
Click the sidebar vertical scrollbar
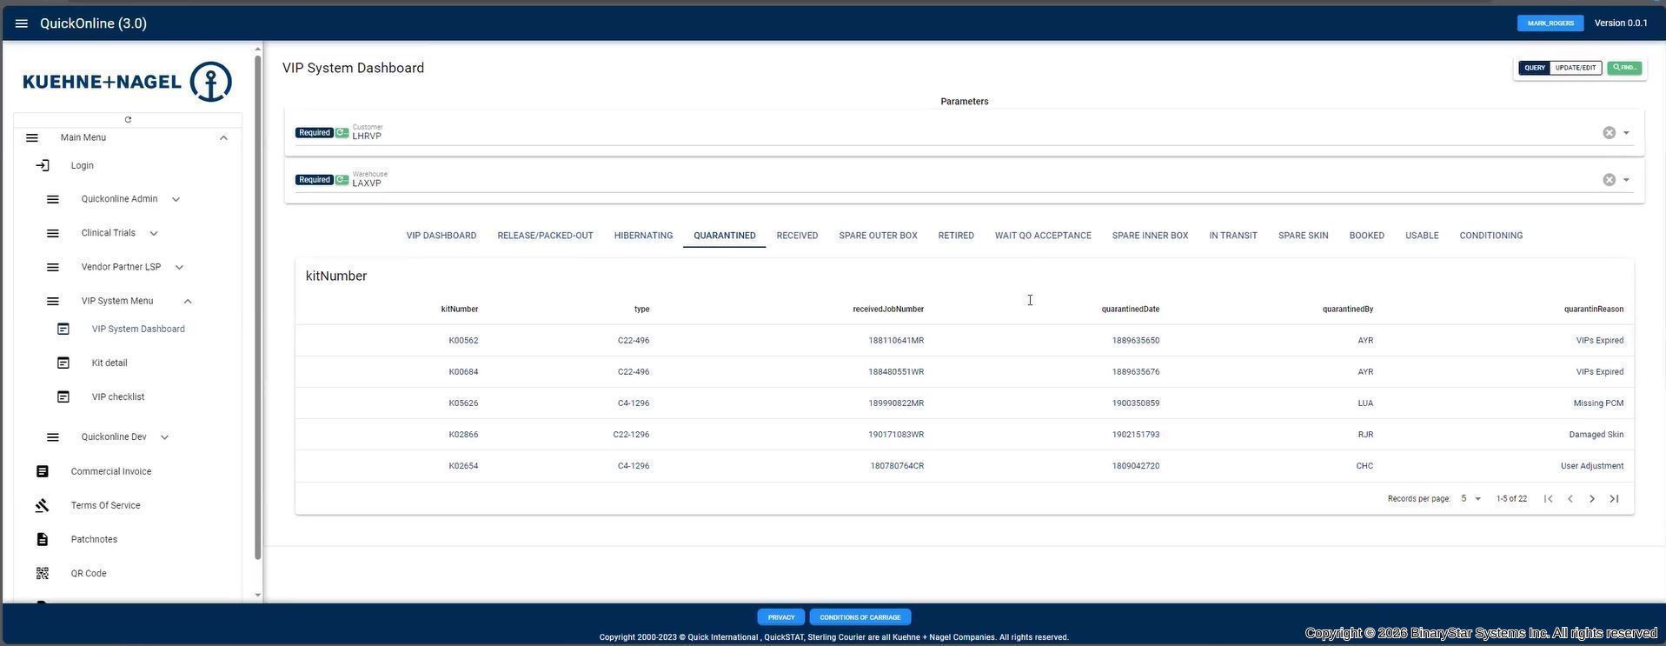click(257, 307)
